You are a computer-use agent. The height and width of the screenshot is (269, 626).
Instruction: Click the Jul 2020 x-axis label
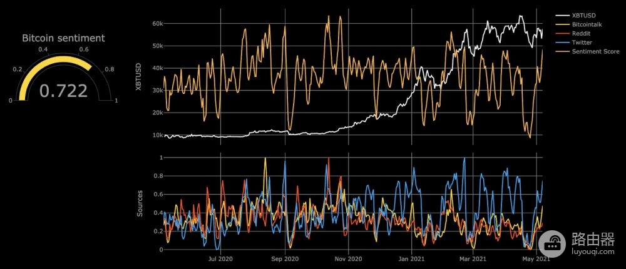(220, 258)
